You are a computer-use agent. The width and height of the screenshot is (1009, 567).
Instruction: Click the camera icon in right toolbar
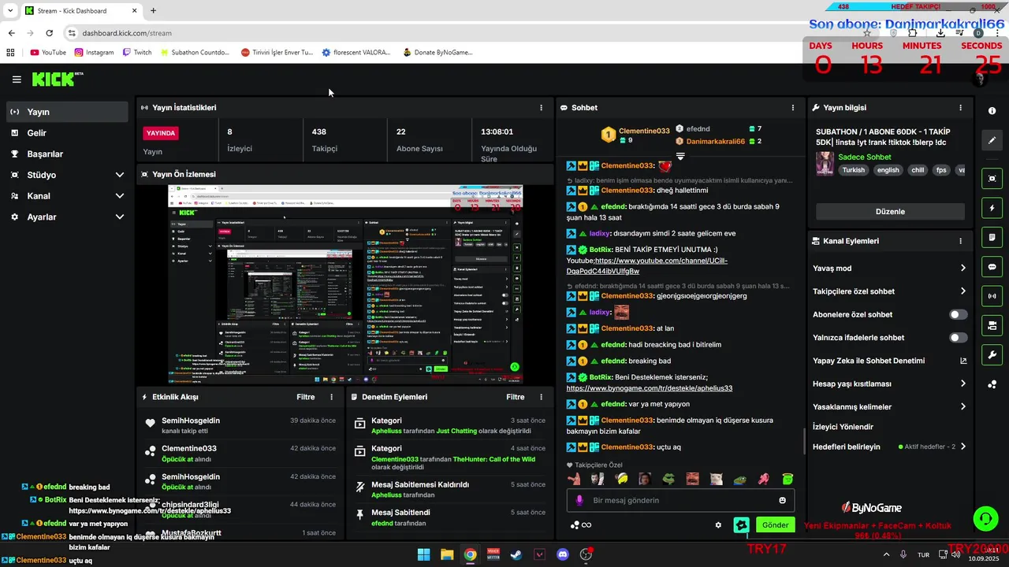[x=992, y=325]
